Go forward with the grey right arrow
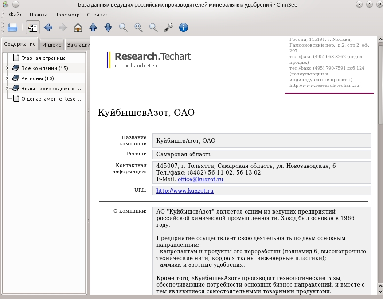This screenshot has height=299, width=383. pyautogui.click(x=63, y=27)
